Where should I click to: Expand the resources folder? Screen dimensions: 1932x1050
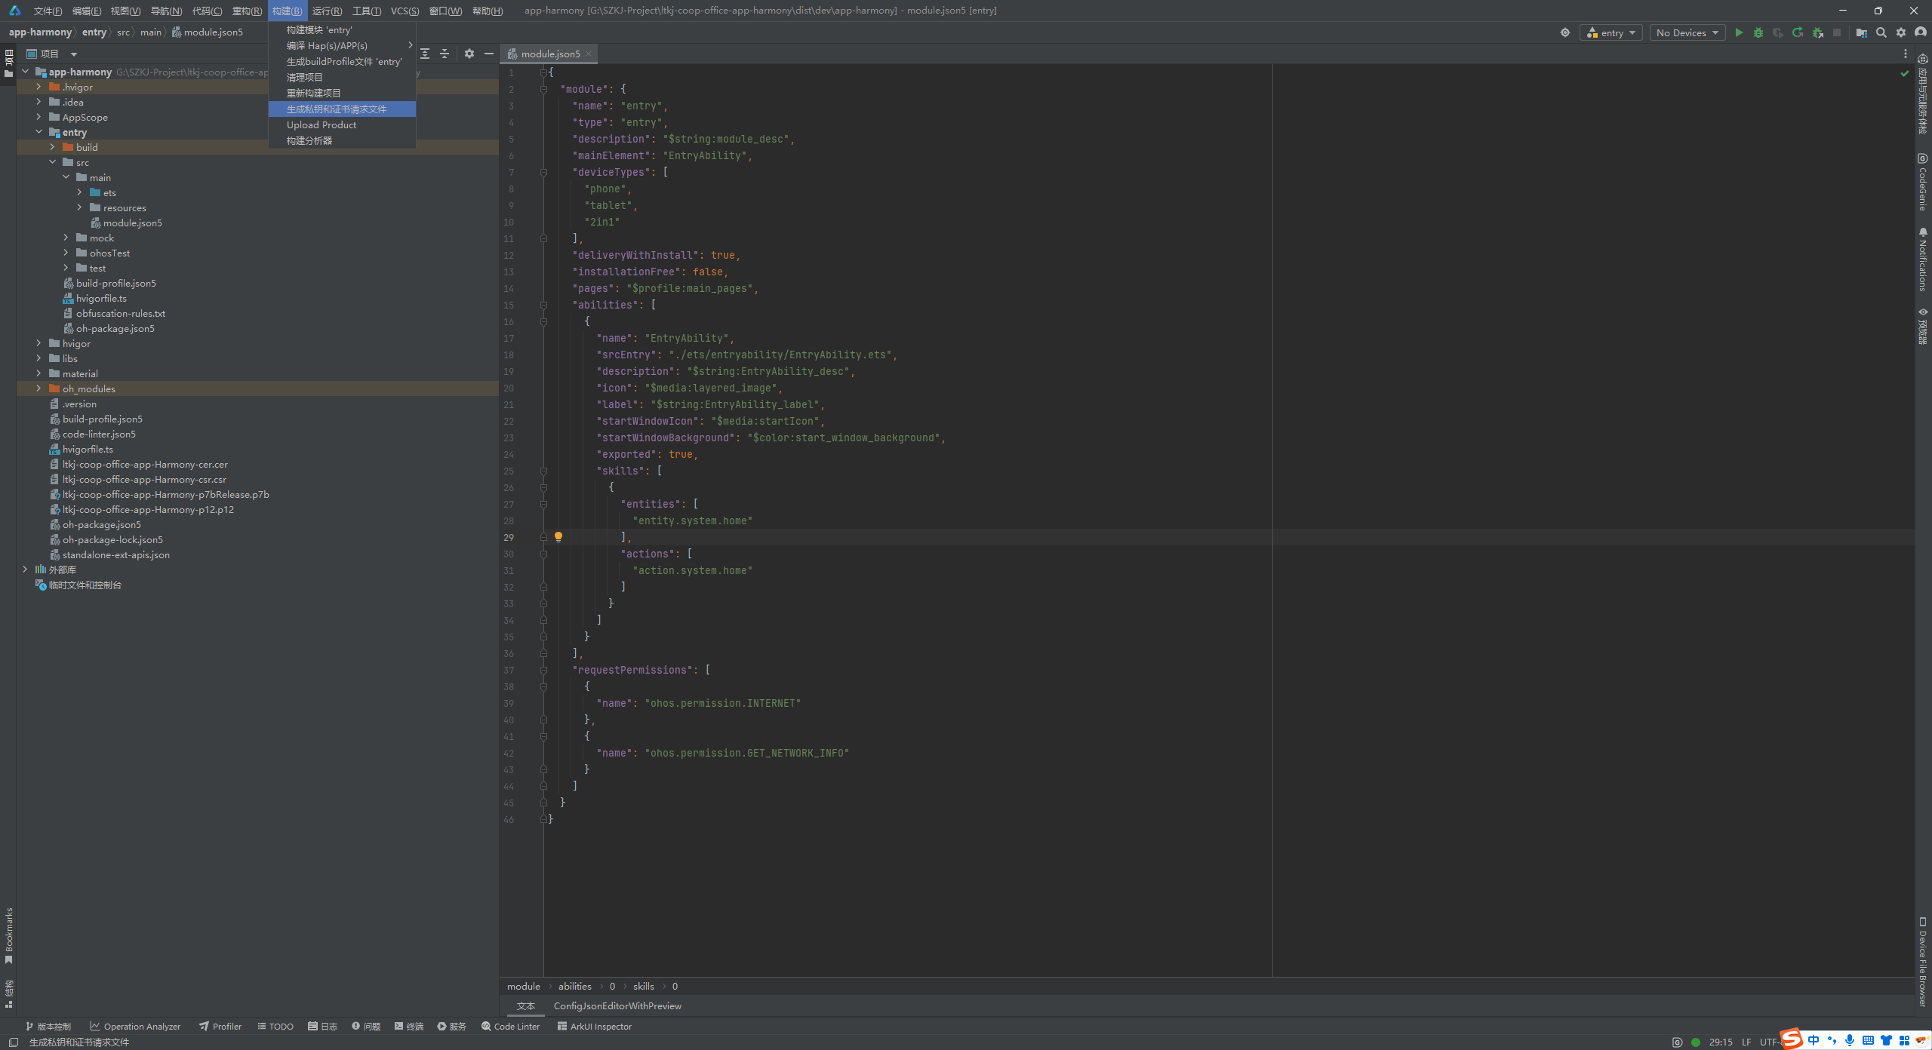click(80, 207)
